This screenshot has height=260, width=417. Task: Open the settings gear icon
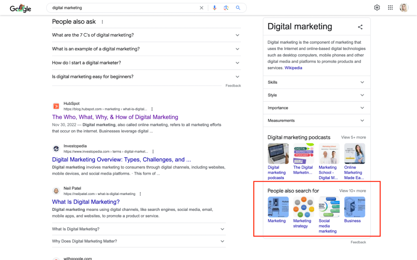tap(377, 8)
